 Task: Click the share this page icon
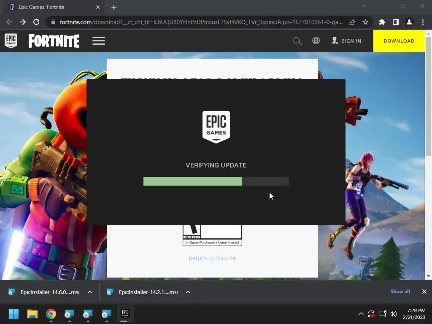[352, 22]
